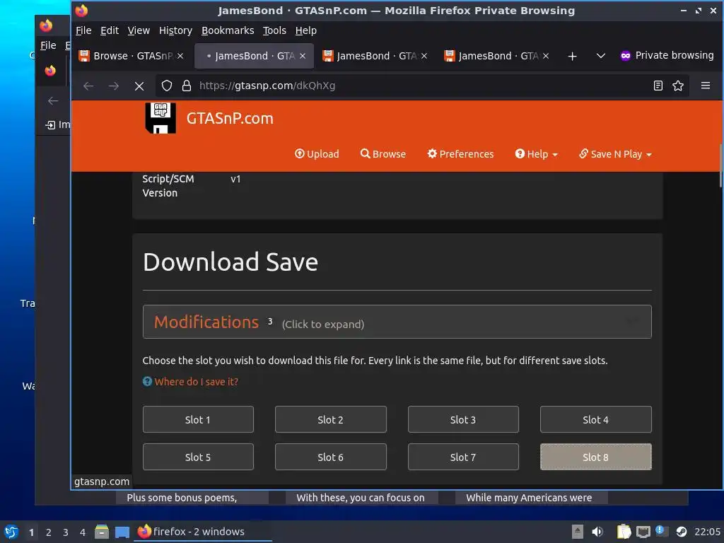Click the Import icon in the background Firefox window
This screenshot has height=543, width=724.
pos(50,124)
